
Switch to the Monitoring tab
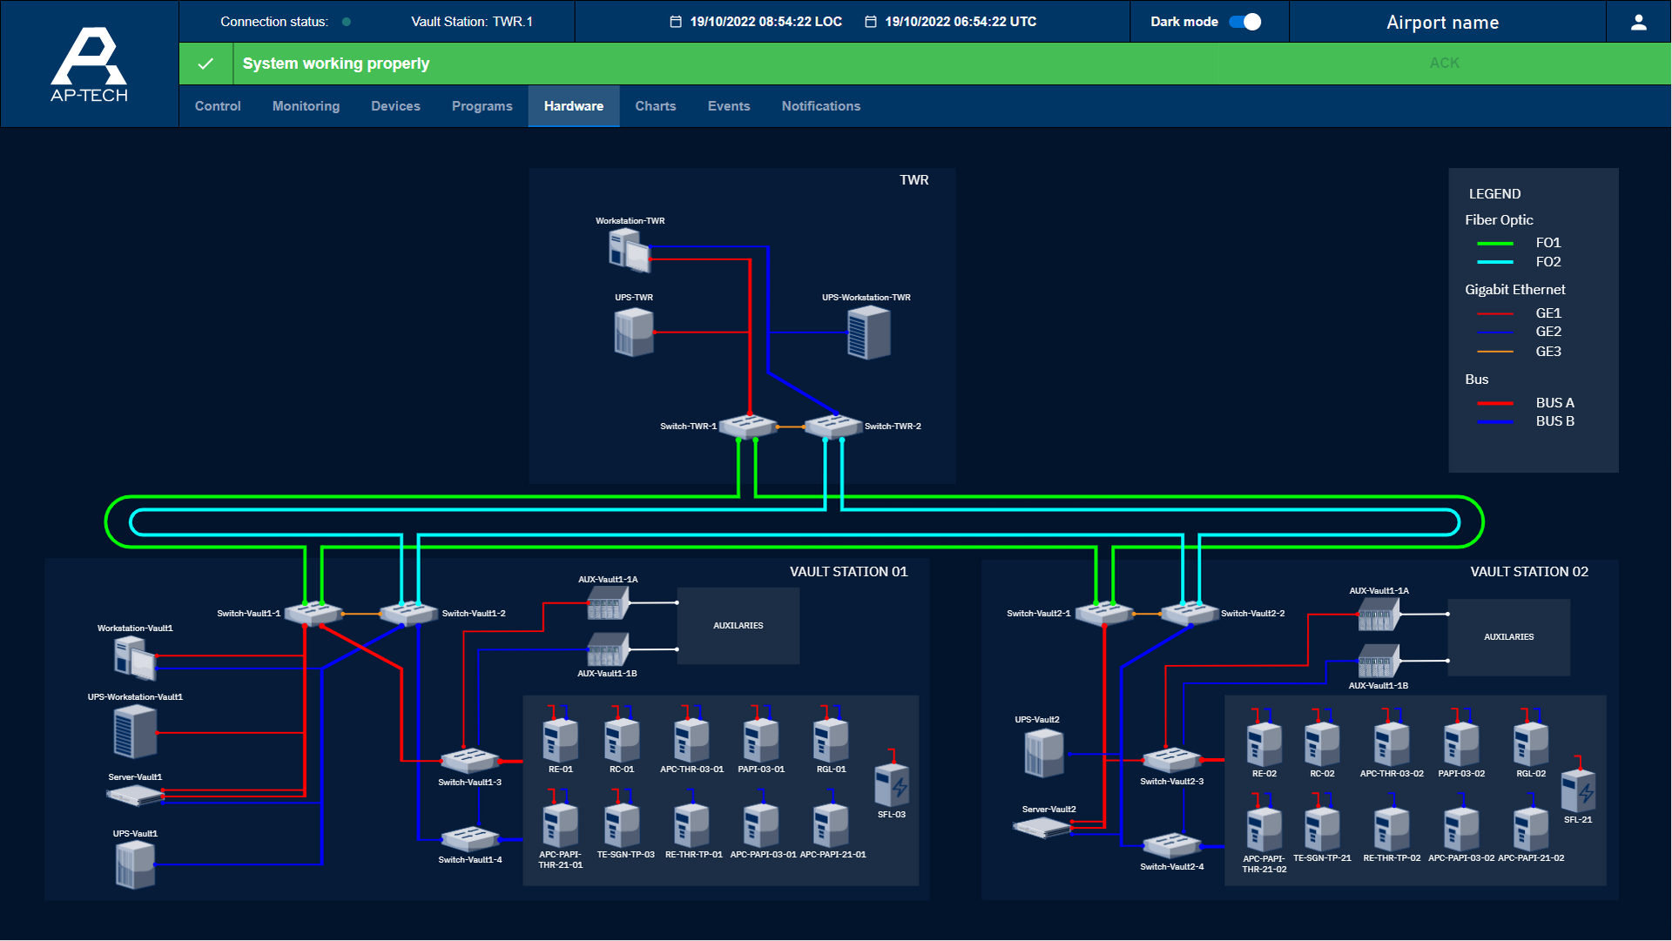click(306, 106)
